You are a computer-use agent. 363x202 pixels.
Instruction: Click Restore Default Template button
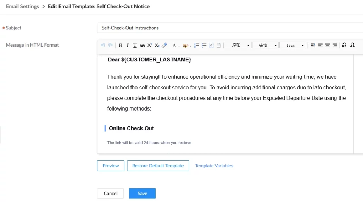[x=158, y=166]
